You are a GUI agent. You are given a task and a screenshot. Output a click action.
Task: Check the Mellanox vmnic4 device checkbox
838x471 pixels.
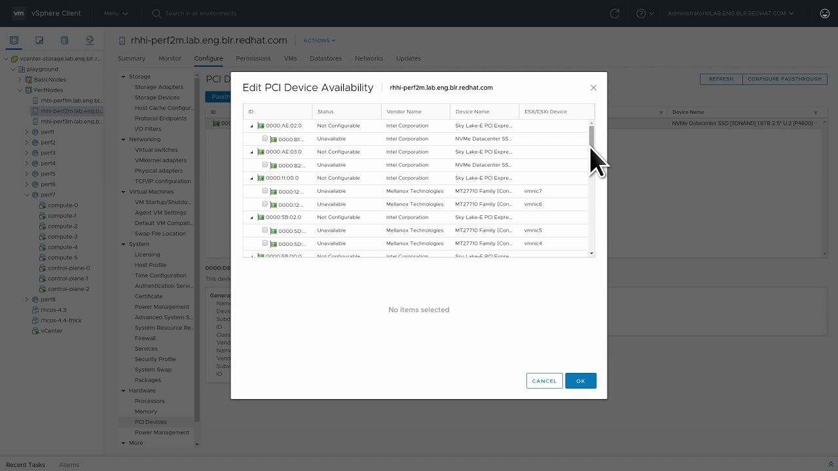pyautogui.click(x=265, y=243)
